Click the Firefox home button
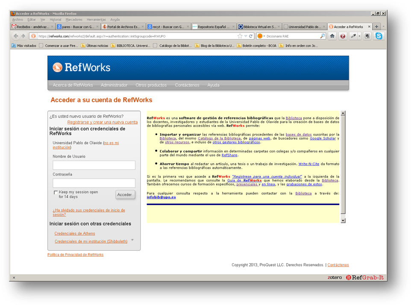411x305 pixels. tap(332, 36)
